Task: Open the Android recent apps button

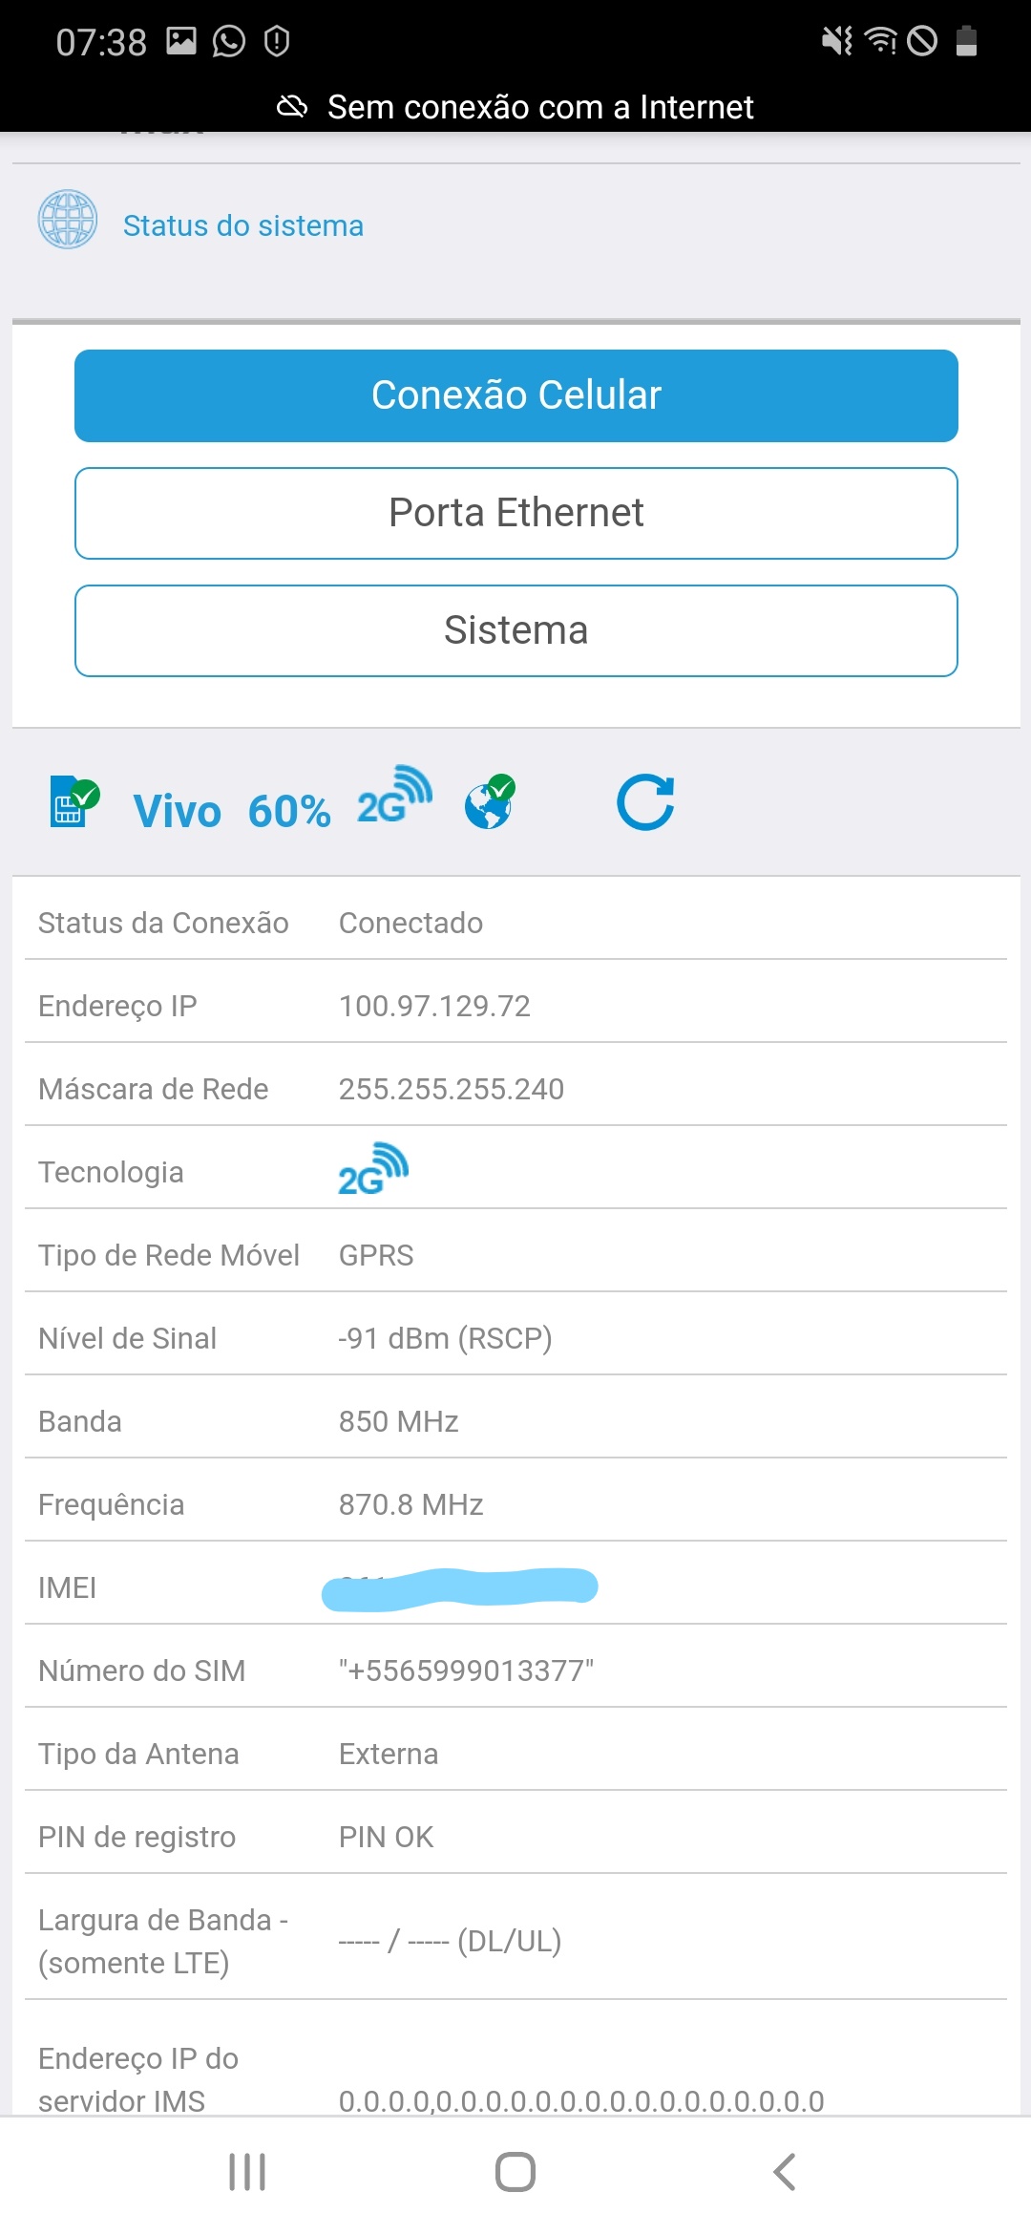Action: point(247,2171)
